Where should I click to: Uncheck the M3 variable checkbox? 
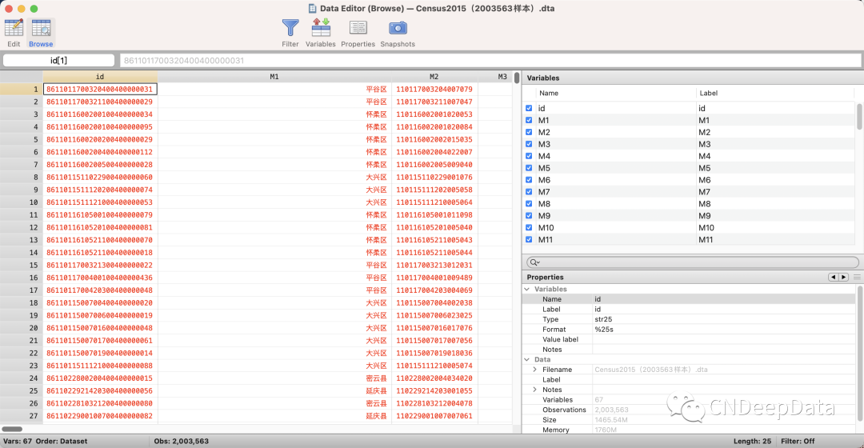529,144
